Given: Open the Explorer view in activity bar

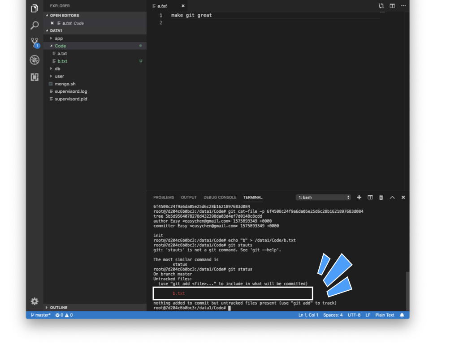Looking at the screenshot, I should 35,9.
